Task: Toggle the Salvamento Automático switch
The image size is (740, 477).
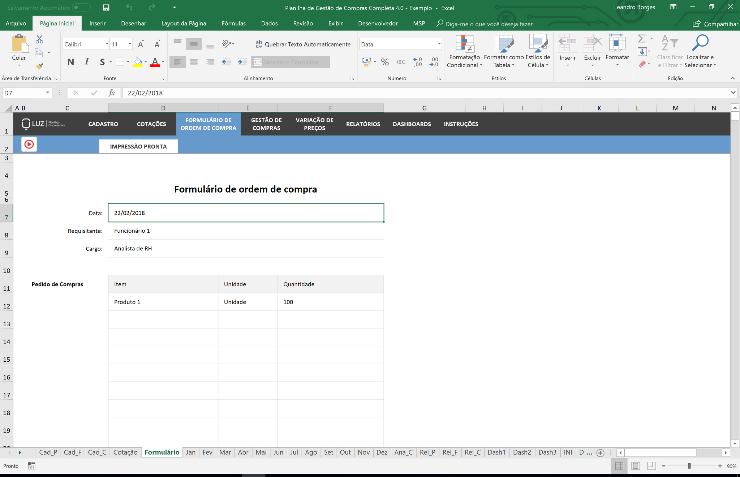Action: coord(81,8)
